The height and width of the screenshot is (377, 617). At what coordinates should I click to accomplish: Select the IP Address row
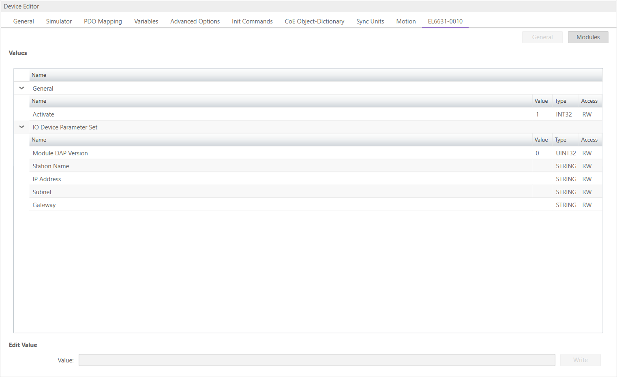(x=47, y=179)
